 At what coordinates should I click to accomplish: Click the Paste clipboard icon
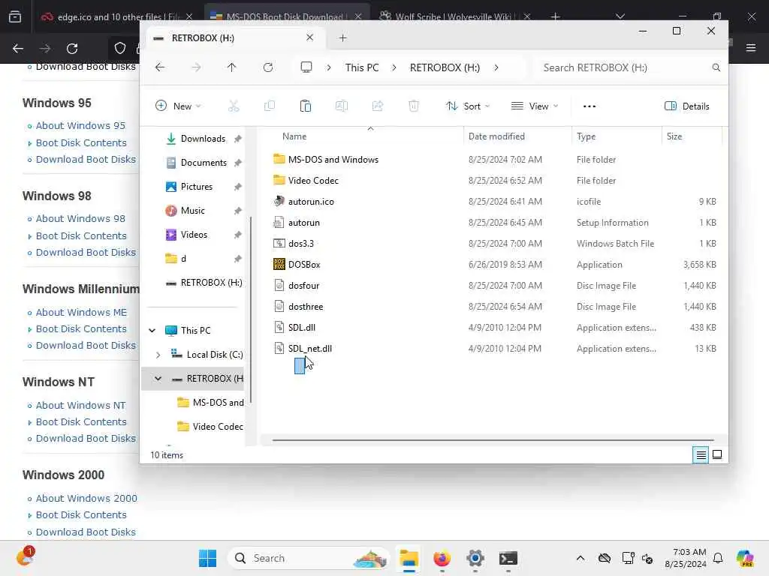point(305,106)
